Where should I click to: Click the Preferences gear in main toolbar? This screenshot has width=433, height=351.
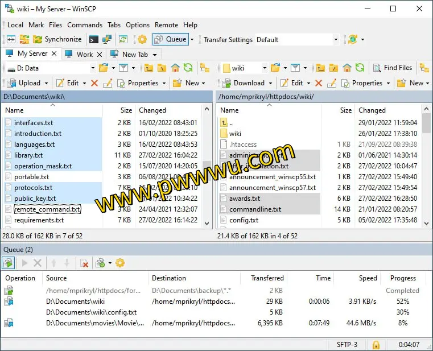[142, 39]
